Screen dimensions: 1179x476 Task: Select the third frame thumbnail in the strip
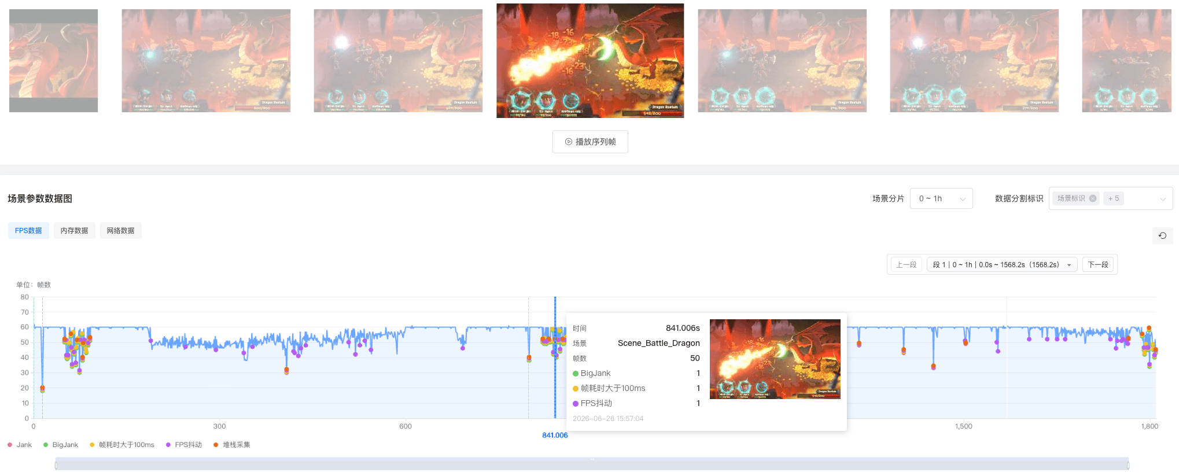point(398,61)
